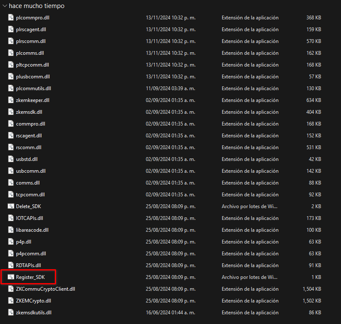
Task: Select the file named plrscagent.dll
Action: click(x=31, y=29)
